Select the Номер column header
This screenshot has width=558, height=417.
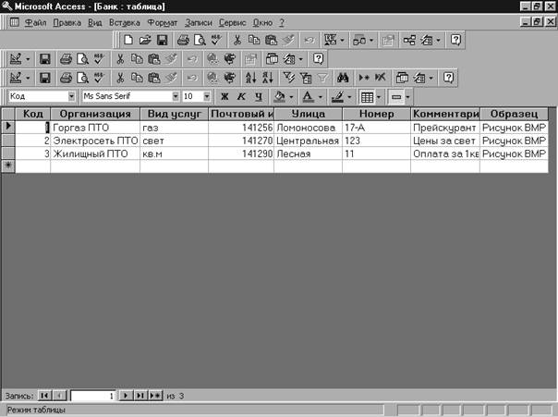(377, 114)
